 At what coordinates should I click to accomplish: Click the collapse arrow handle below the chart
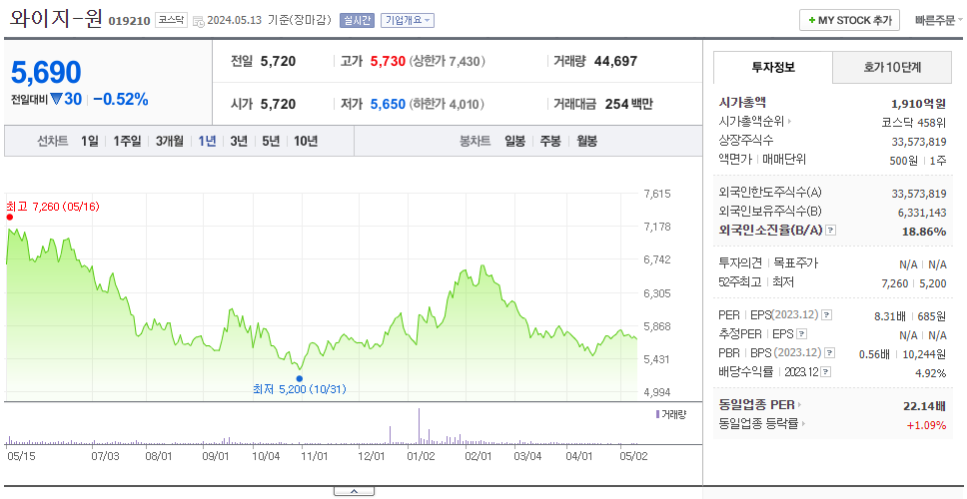[354, 491]
